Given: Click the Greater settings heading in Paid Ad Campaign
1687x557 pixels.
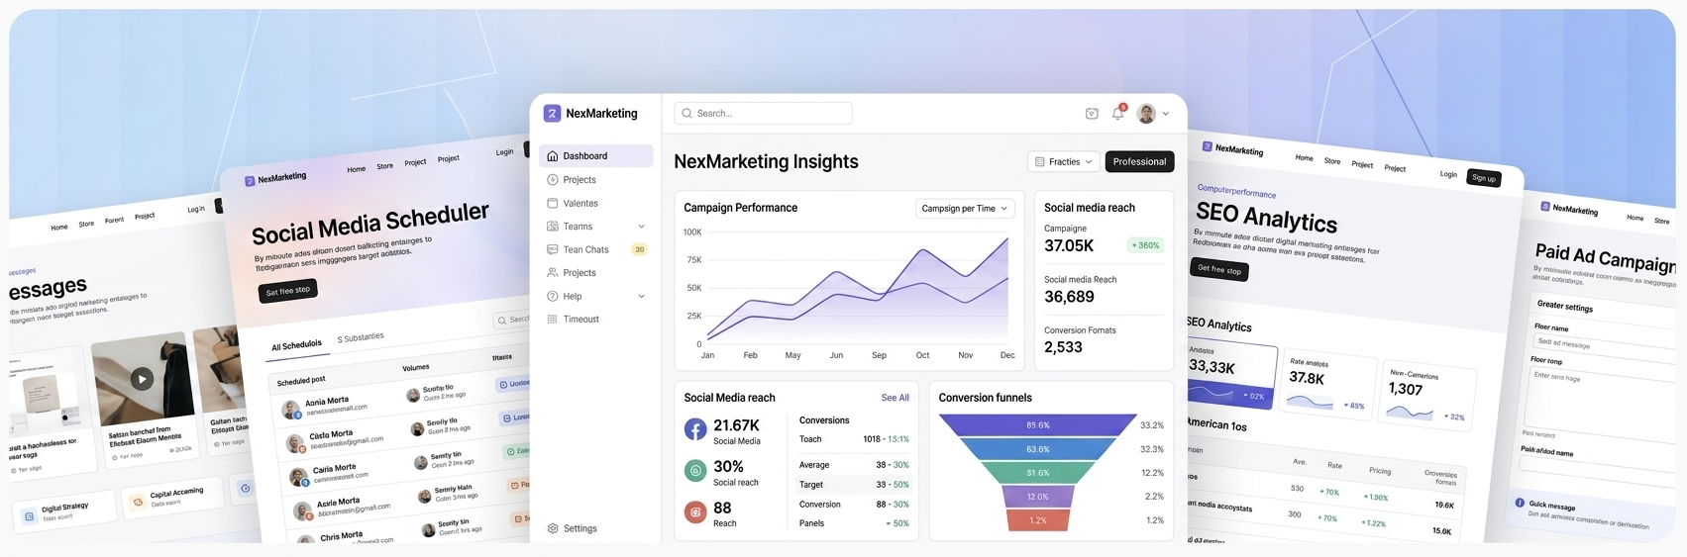Looking at the screenshot, I should click(x=1564, y=306).
